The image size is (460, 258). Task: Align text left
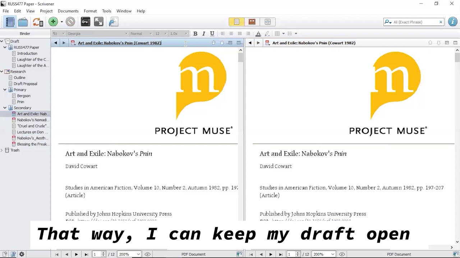click(222, 34)
